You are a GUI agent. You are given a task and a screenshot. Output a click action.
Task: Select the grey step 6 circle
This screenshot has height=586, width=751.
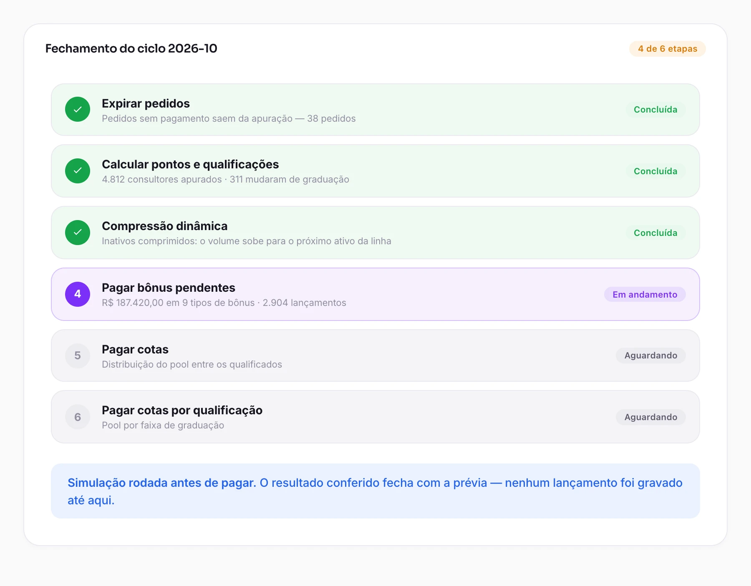pyautogui.click(x=78, y=417)
